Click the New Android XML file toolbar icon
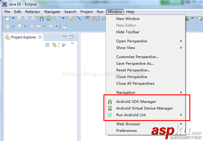The height and width of the screenshot is (141, 203). point(71,18)
